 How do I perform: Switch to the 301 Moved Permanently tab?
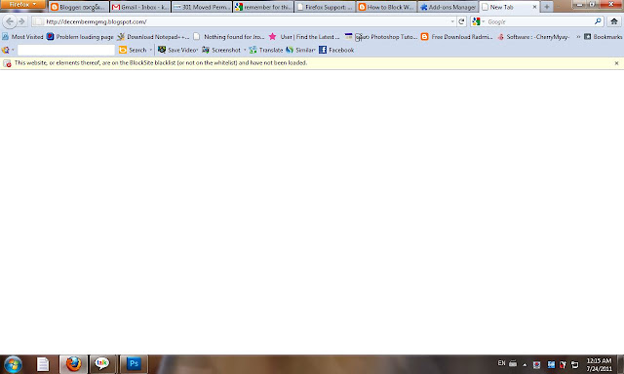[202, 7]
